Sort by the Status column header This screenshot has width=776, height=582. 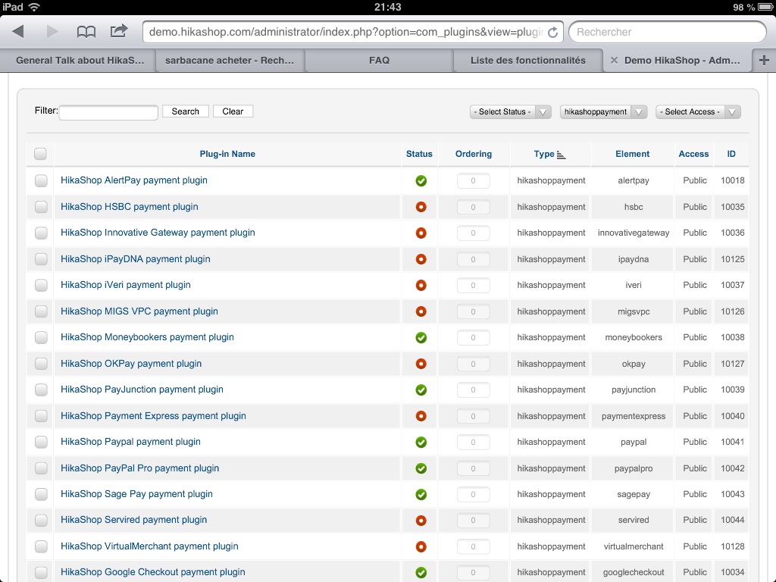[419, 154]
